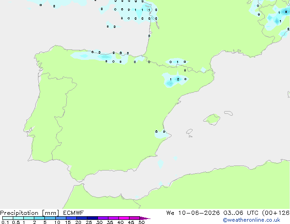Viewport: 290px width, 224px height.
Task: Click the above-50 arrow end of legend
Action: [x=145, y=218]
